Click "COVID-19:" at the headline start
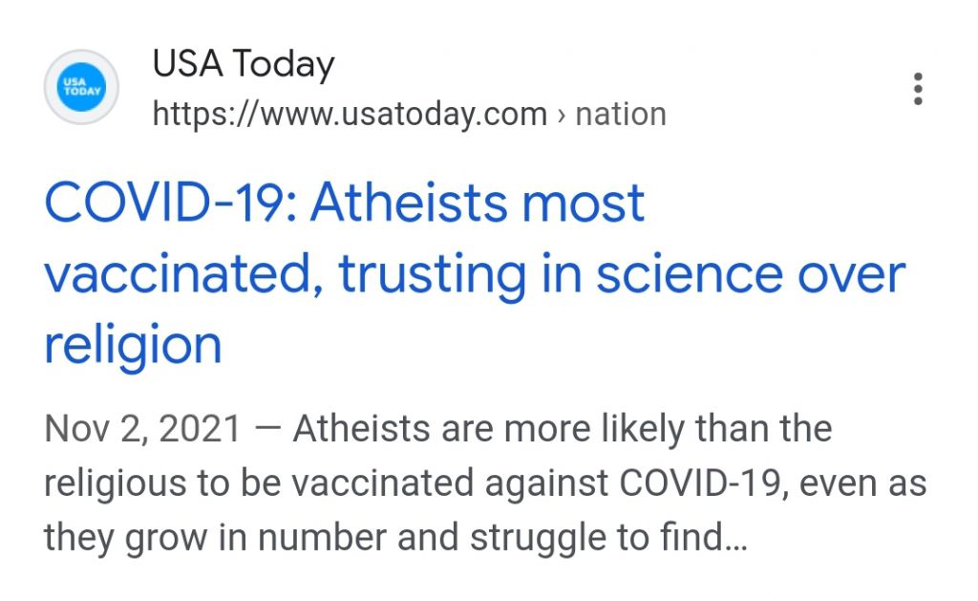This screenshot has width=978, height=601. (171, 203)
